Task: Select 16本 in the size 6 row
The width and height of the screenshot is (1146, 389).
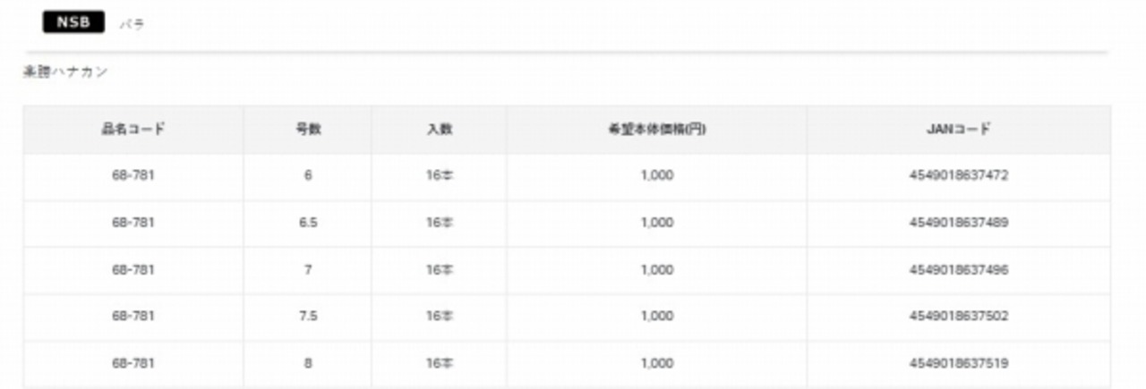Action: (x=440, y=175)
